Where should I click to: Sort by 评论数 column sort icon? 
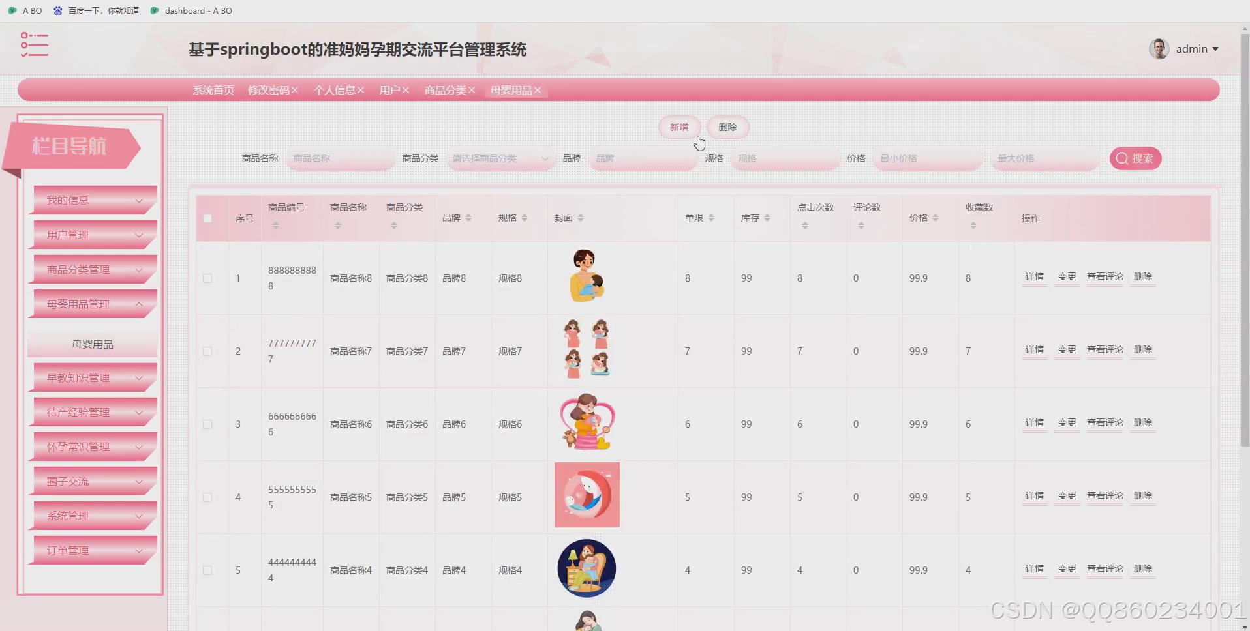tap(861, 226)
